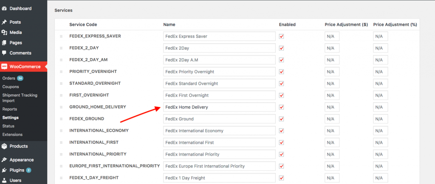Open the Dashboard menu icon
The height and width of the screenshot is (184, 435).
pos(4,8)
